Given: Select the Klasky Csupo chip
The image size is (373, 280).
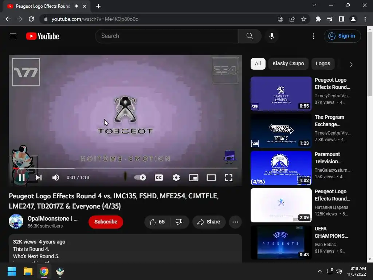Looking at the screenshot, I should pyautogui.click(x=288, y=64).
